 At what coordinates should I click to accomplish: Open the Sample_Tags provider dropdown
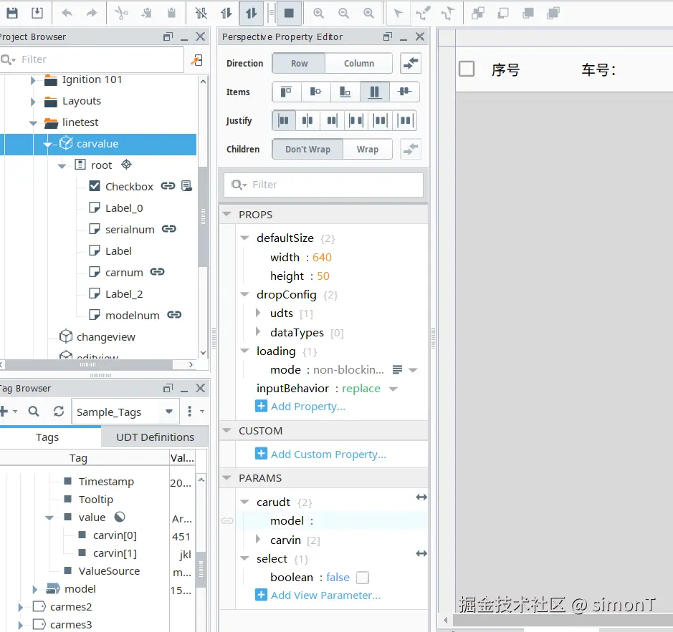pyautogui.click(x=170, y=412)
